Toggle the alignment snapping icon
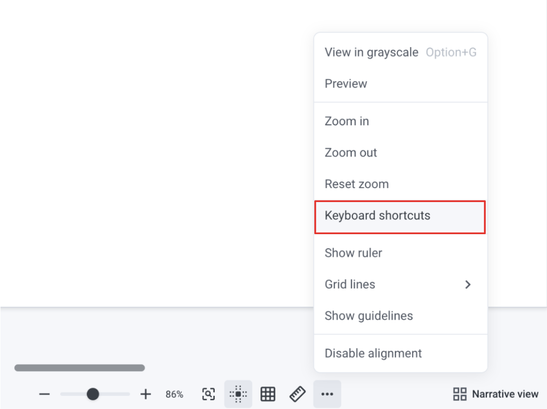547x409 pixels. pyautogui.click(x=238, y=394)
